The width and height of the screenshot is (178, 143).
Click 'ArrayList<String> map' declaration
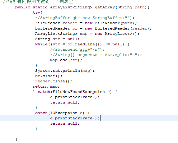(61, 34)
